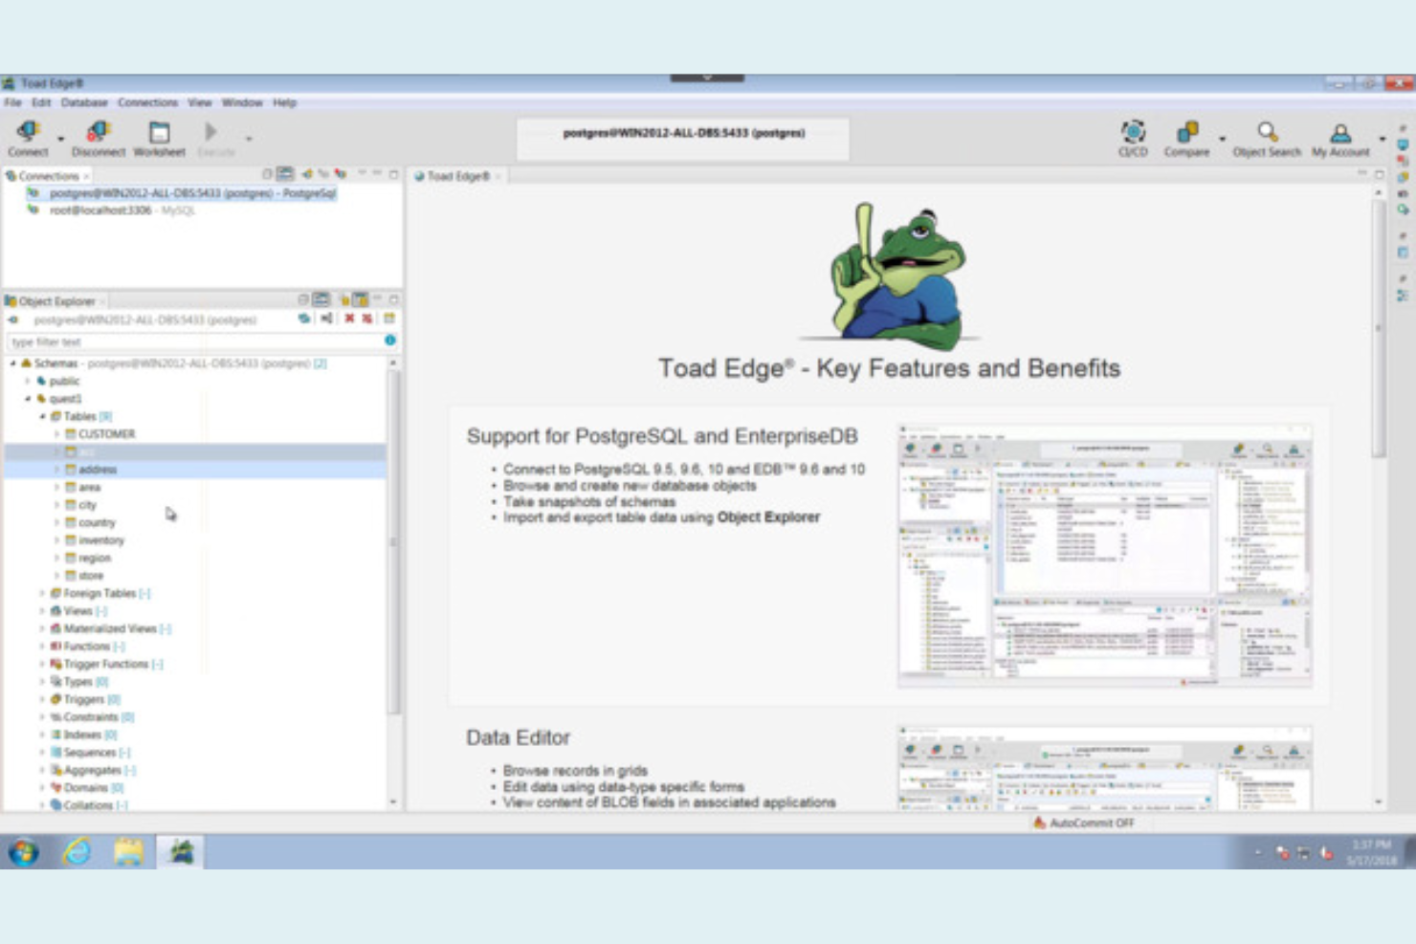Click the new connection icon in Connections header
The height and width of the screenshot is (944, 1416).
(307, 174)
